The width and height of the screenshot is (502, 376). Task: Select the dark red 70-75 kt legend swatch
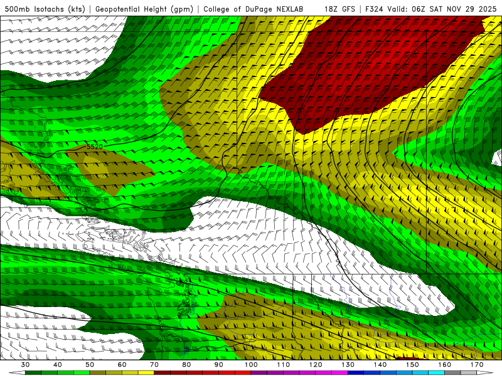163,372
